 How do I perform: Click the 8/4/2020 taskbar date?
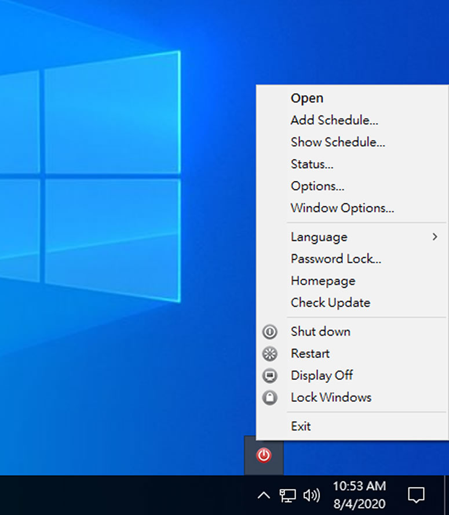click(x=359, y=504)
